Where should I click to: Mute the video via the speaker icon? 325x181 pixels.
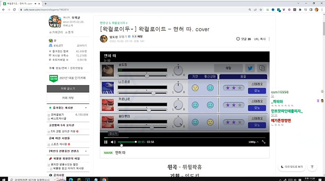[x=113, y=142]
